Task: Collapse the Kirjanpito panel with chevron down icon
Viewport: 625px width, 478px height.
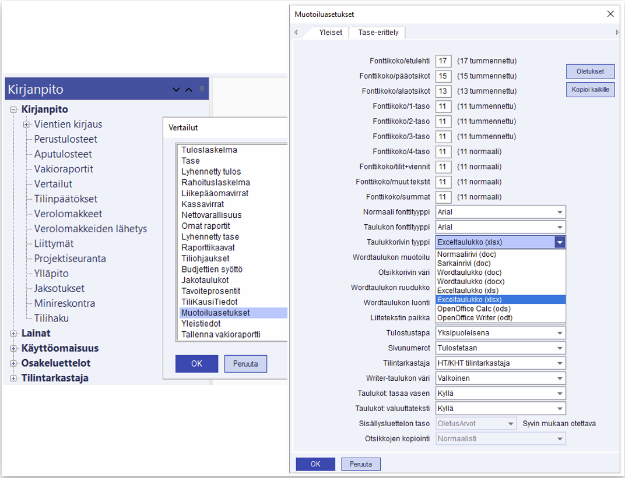Action: pyautogui.click(x=177, y=90)
